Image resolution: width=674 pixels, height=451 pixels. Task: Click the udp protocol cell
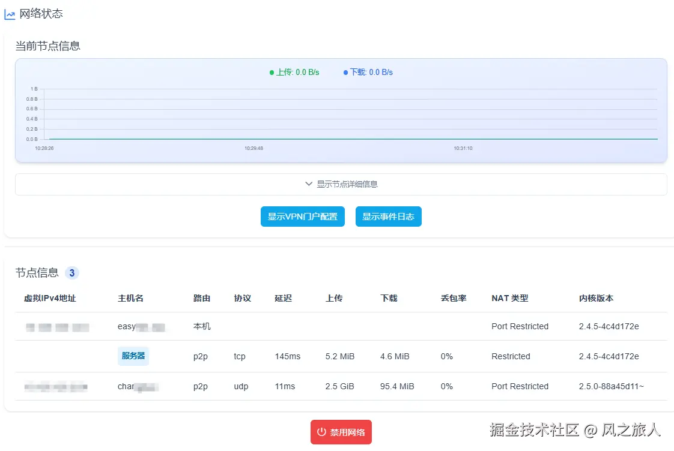point(241,387)
